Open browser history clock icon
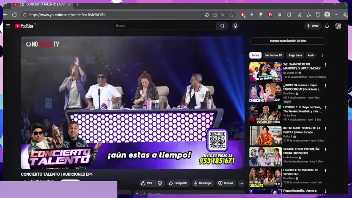Viewport: 352px width, 198px height. (318, 15)
